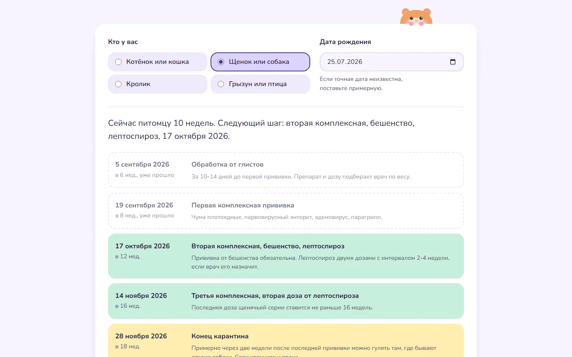572x357 pixels.
Task: Click the "в 16 нед." label
Action: tap(128, 306)
